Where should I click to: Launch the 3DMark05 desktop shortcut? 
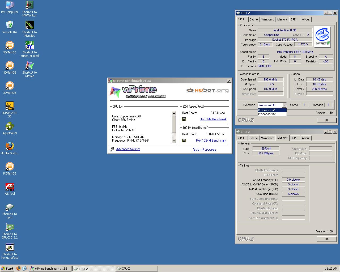[x=10, y=68]
